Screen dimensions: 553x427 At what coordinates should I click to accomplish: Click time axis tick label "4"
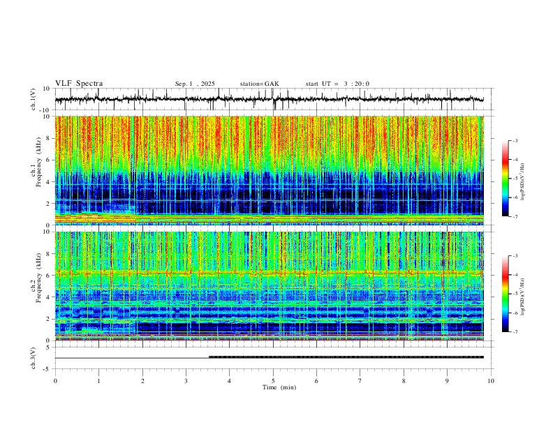(x=229, y=381)
